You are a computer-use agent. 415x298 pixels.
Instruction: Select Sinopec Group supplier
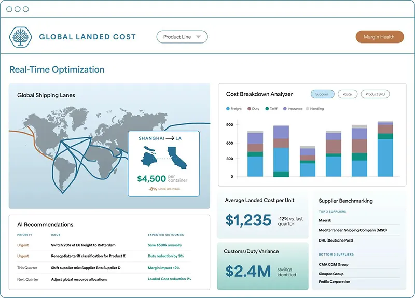point(331,274)
